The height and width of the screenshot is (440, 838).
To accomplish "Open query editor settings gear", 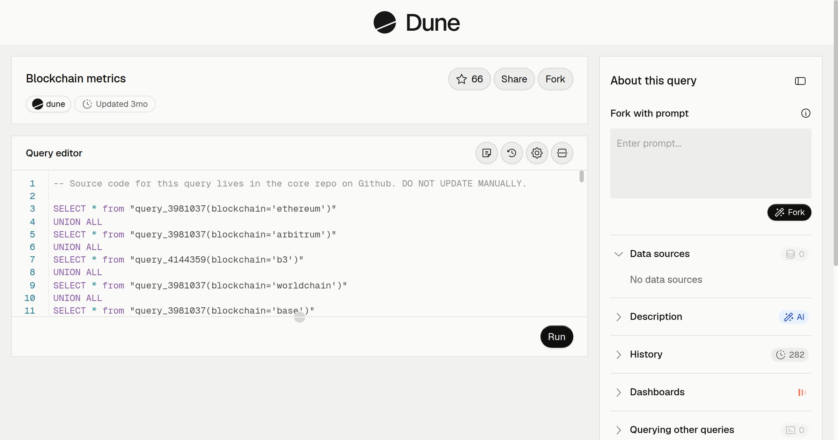I will pyautogui.click(x=537, y=153).
